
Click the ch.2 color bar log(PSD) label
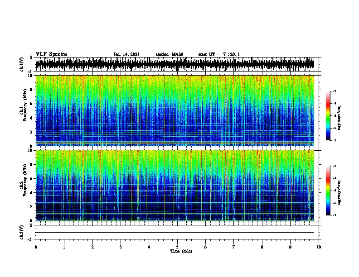tap(340, 192)
